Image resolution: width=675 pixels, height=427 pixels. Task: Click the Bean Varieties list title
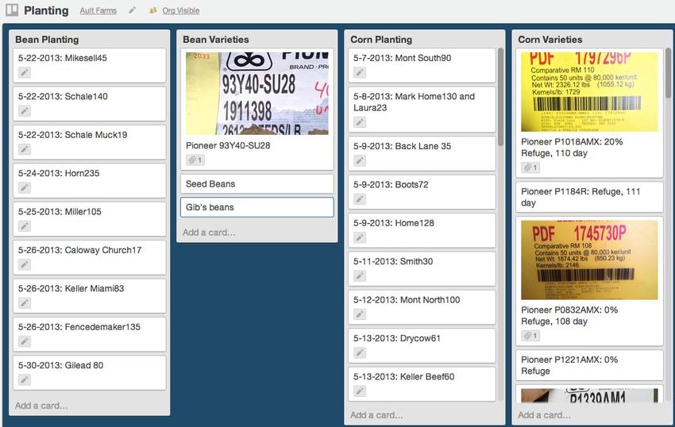point(216,40)
